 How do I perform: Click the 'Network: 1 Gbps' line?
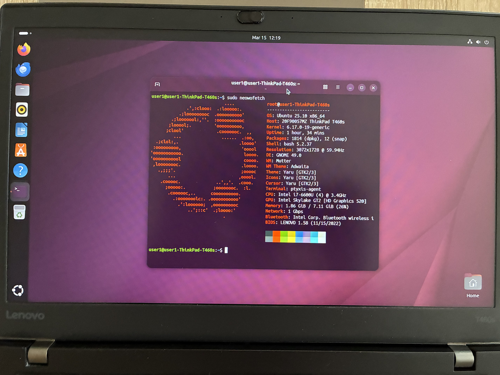284,211
